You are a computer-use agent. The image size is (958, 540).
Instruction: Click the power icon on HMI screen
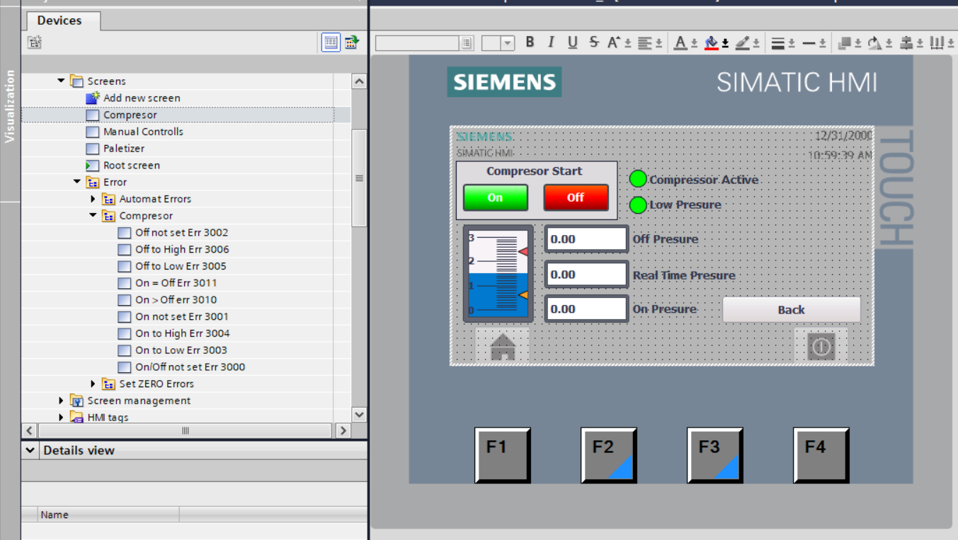[x=821, y=347]
